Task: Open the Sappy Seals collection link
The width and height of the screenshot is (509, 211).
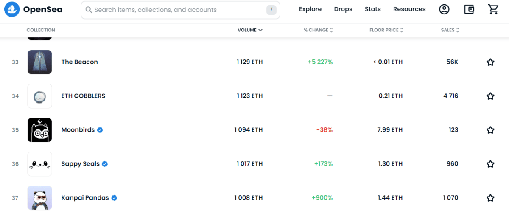Action: pyautogui.click(x=80, y=164)
